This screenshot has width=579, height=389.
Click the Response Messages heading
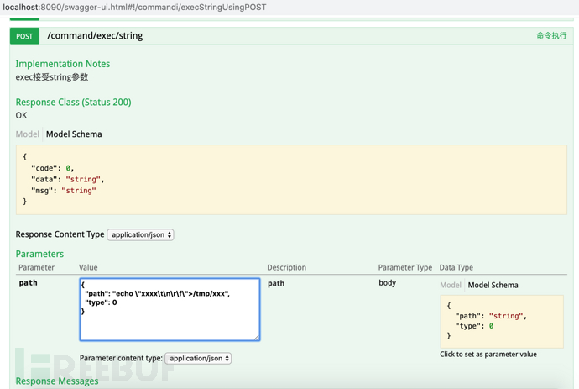point(57,381)
